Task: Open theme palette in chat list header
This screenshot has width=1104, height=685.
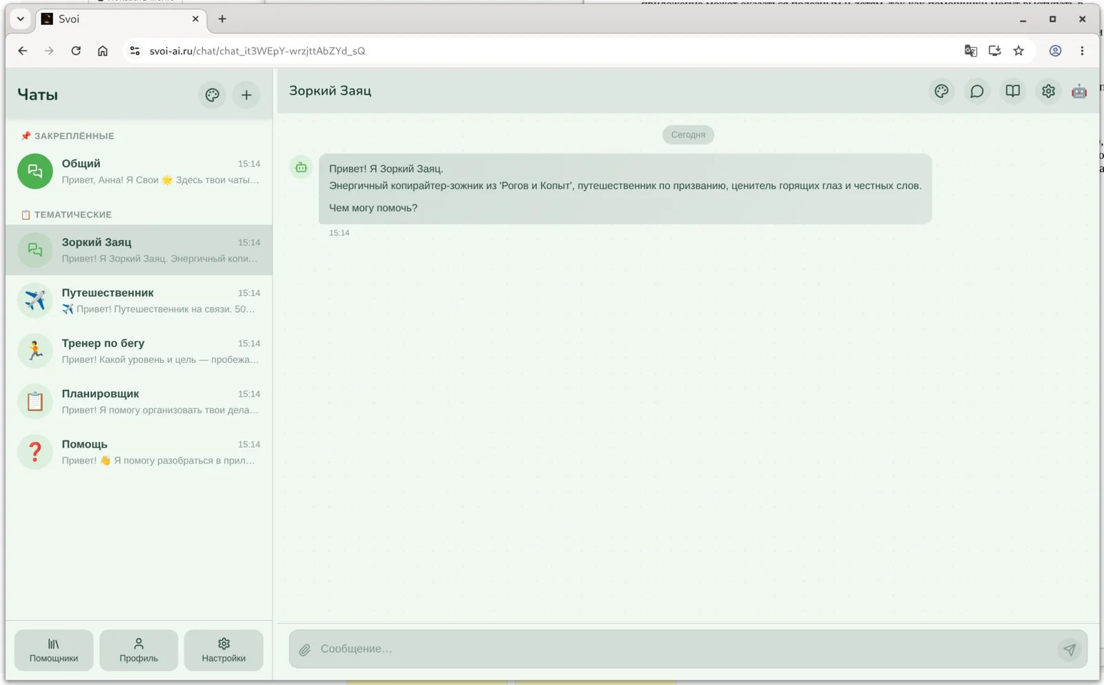Action: (212, 95)
